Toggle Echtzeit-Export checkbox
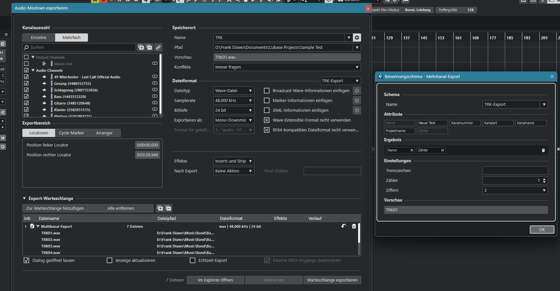This screenshot has width=560, height=291. pyautogui.click(x=193, y=261)
